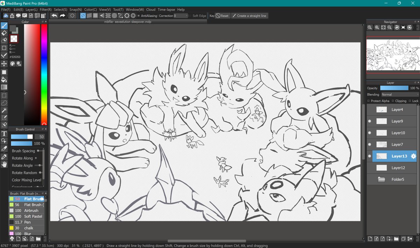Hide Layer9 visibility dot
Screen dimensions: 420x248
[370, 121]
